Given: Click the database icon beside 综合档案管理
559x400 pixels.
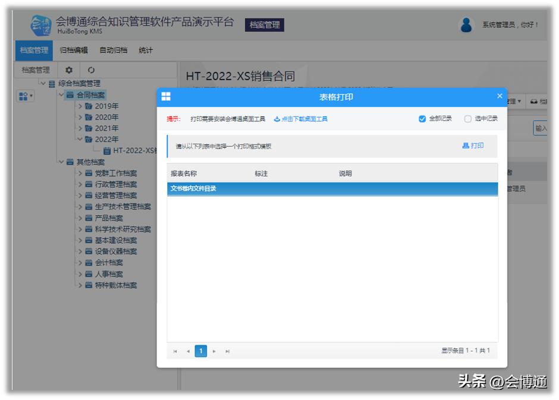Looking at the screenshot, I should click(x=51, y=83).
